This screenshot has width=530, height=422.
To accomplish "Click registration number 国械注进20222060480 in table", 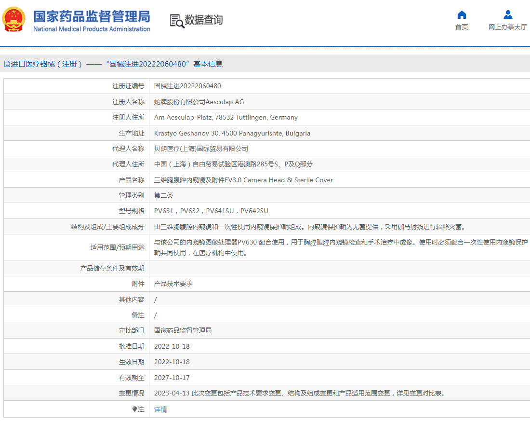I will pyautogui.click(x=187, y=86).
